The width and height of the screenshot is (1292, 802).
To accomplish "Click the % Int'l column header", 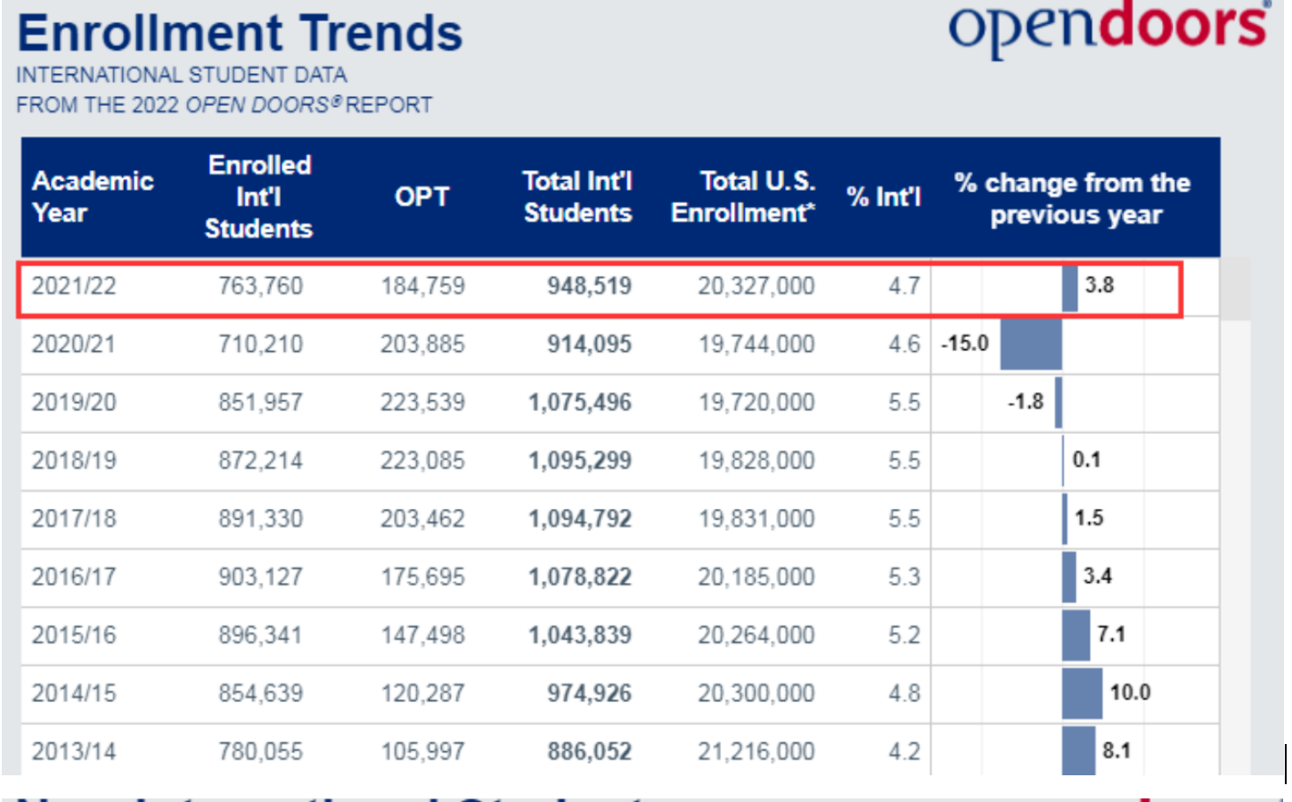I will point(883,197).
